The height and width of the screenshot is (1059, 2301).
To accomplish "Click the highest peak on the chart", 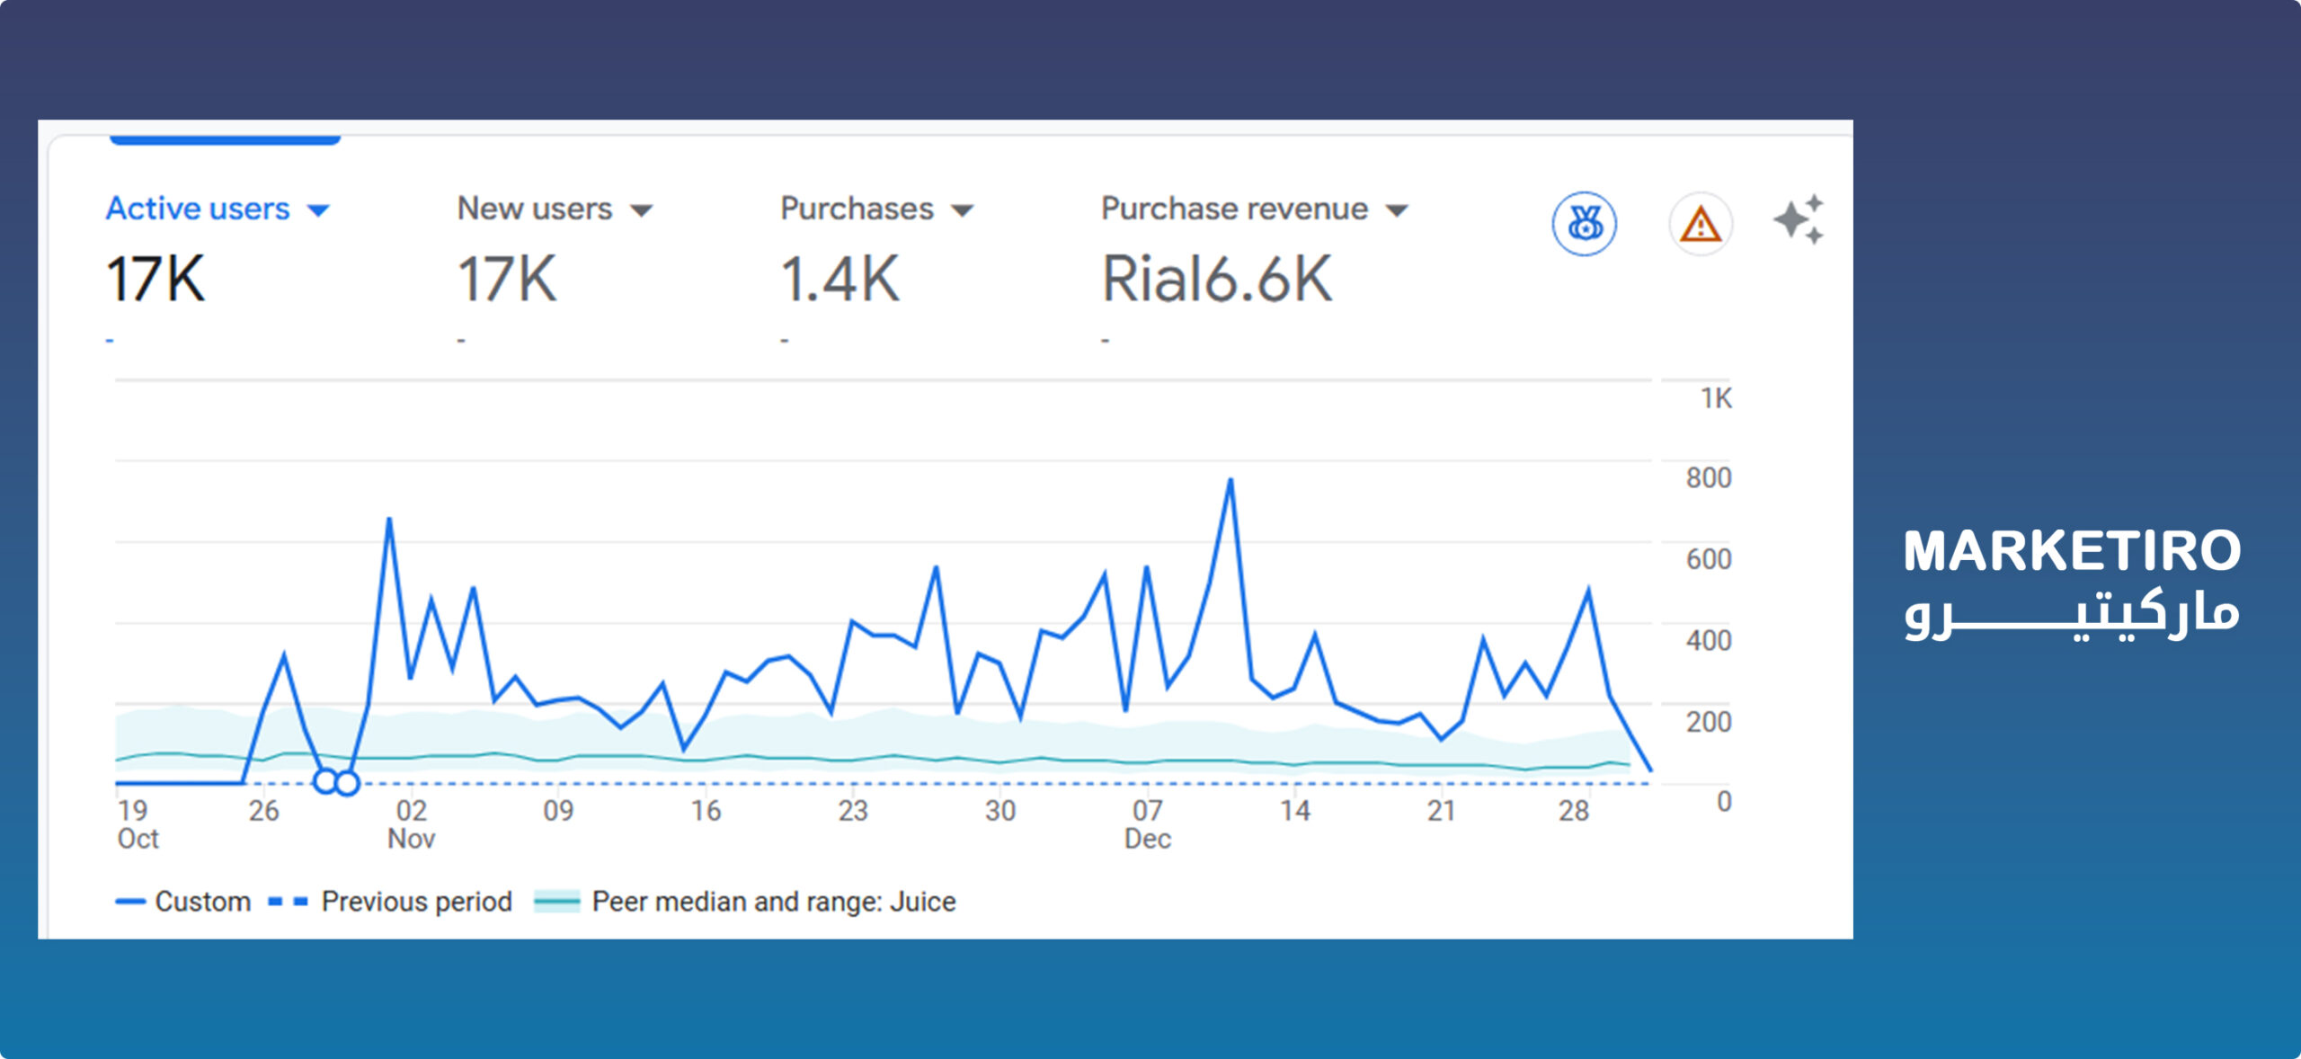I will pyautogui.click(x=1230, y=480).
